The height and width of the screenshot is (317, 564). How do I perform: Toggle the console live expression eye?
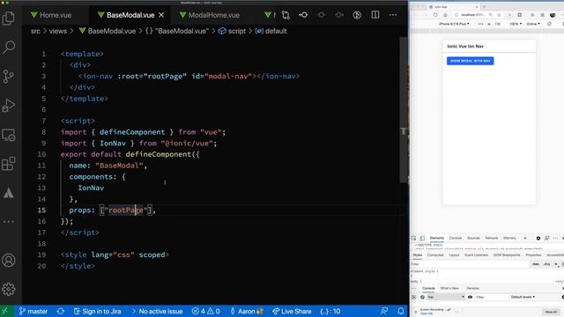(470, 298)
